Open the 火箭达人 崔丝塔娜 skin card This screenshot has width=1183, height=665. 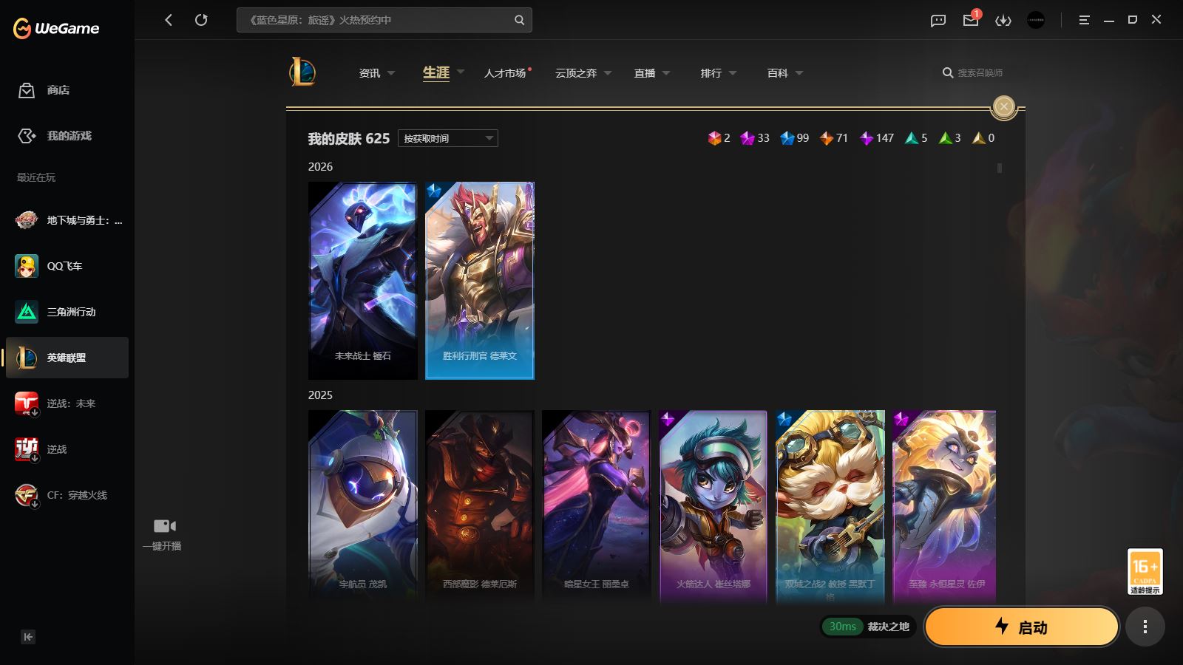click(713, 508)
